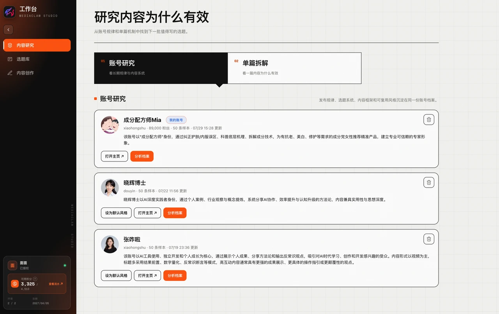The width and height of the screenshot is (499, 314).
Task: Open 内容研究 in the sidebar
Action: point(37,45)
